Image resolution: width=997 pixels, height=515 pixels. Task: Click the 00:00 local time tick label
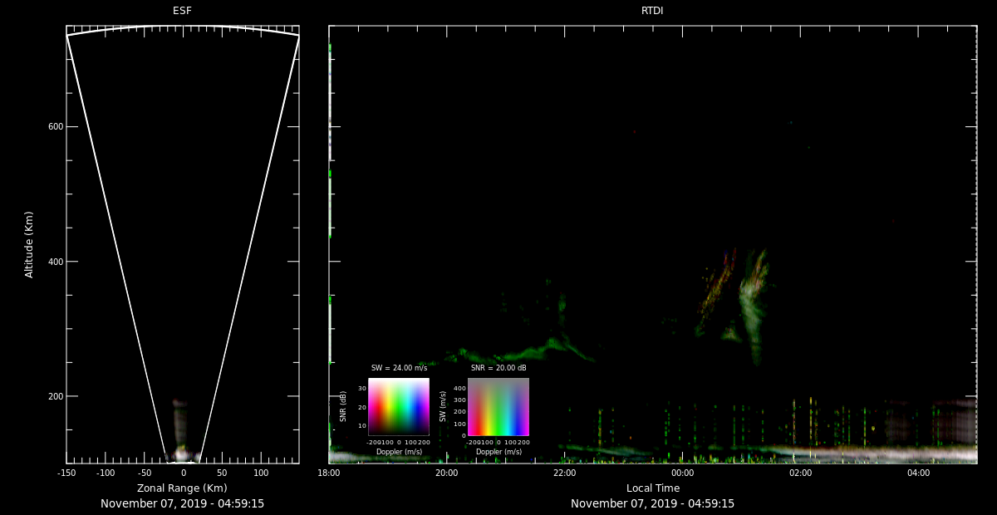[683, 473]
